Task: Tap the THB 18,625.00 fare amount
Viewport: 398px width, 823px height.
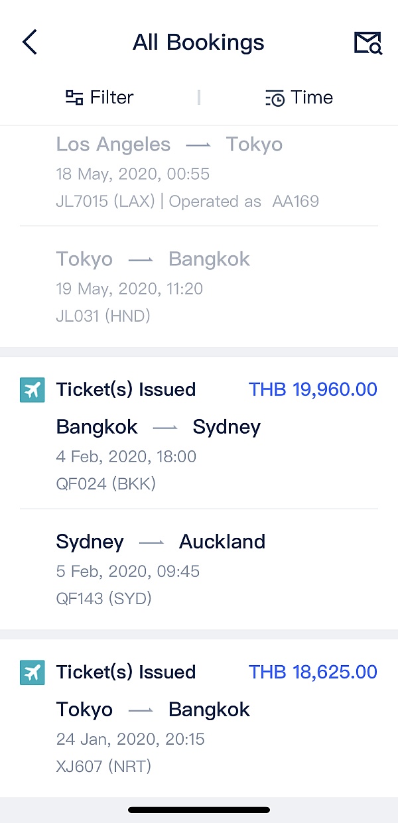Action: tap(312, 672)
